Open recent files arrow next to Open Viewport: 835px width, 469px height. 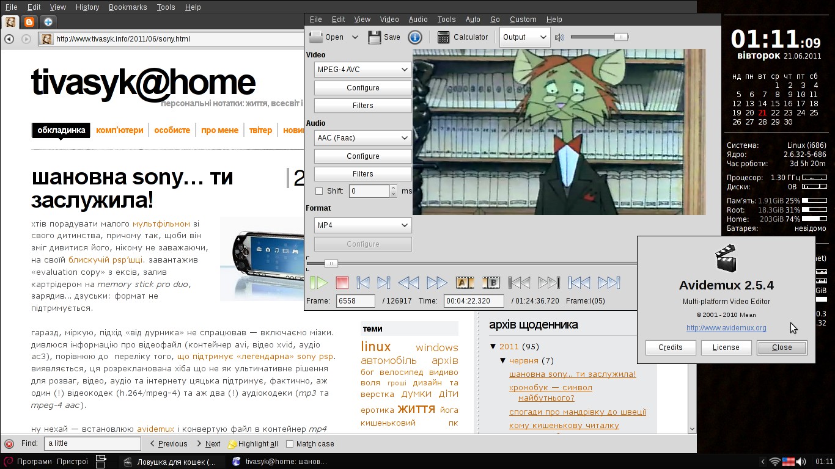click(355, 37)
